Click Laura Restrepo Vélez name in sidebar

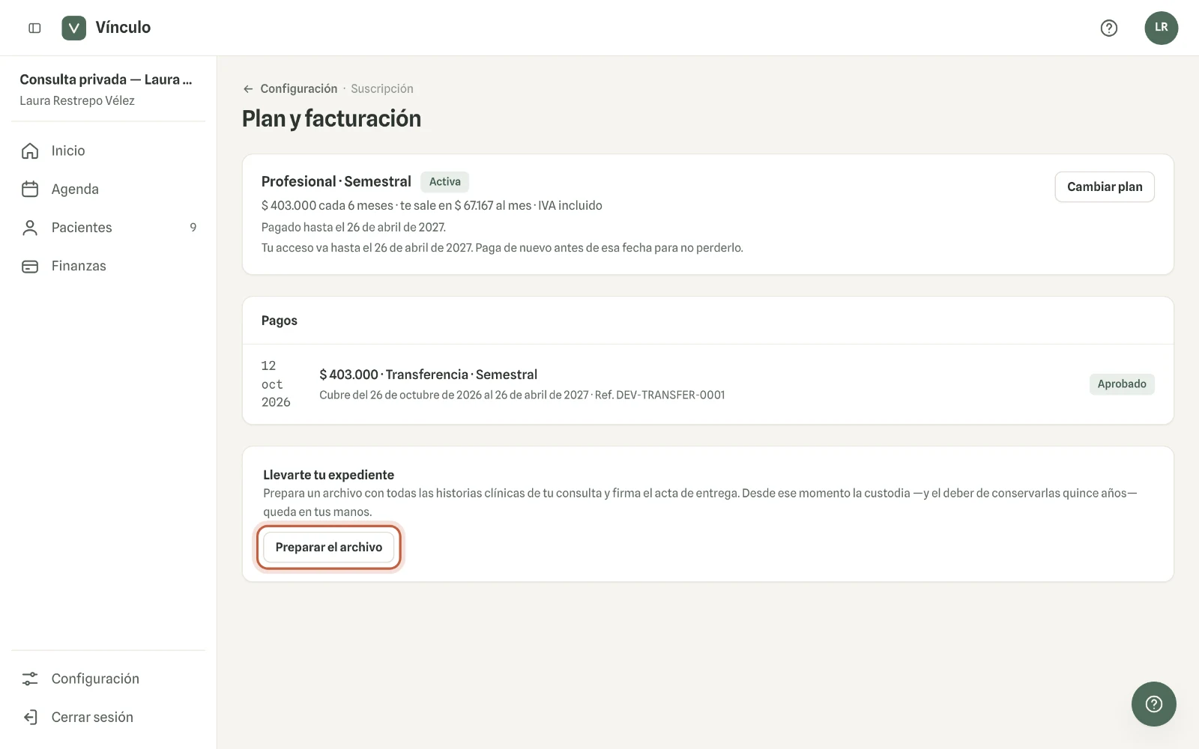(77, 100)
